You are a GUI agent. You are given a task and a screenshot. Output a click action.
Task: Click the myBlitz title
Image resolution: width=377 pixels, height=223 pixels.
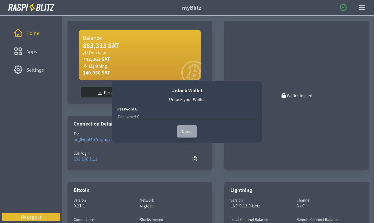[192, 8]
